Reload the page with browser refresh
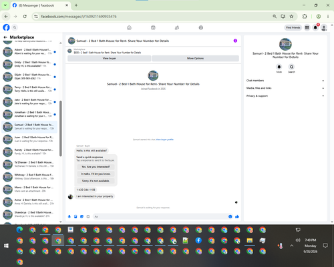This screenshot has width=334, height=267. click(x=25, y=17)
